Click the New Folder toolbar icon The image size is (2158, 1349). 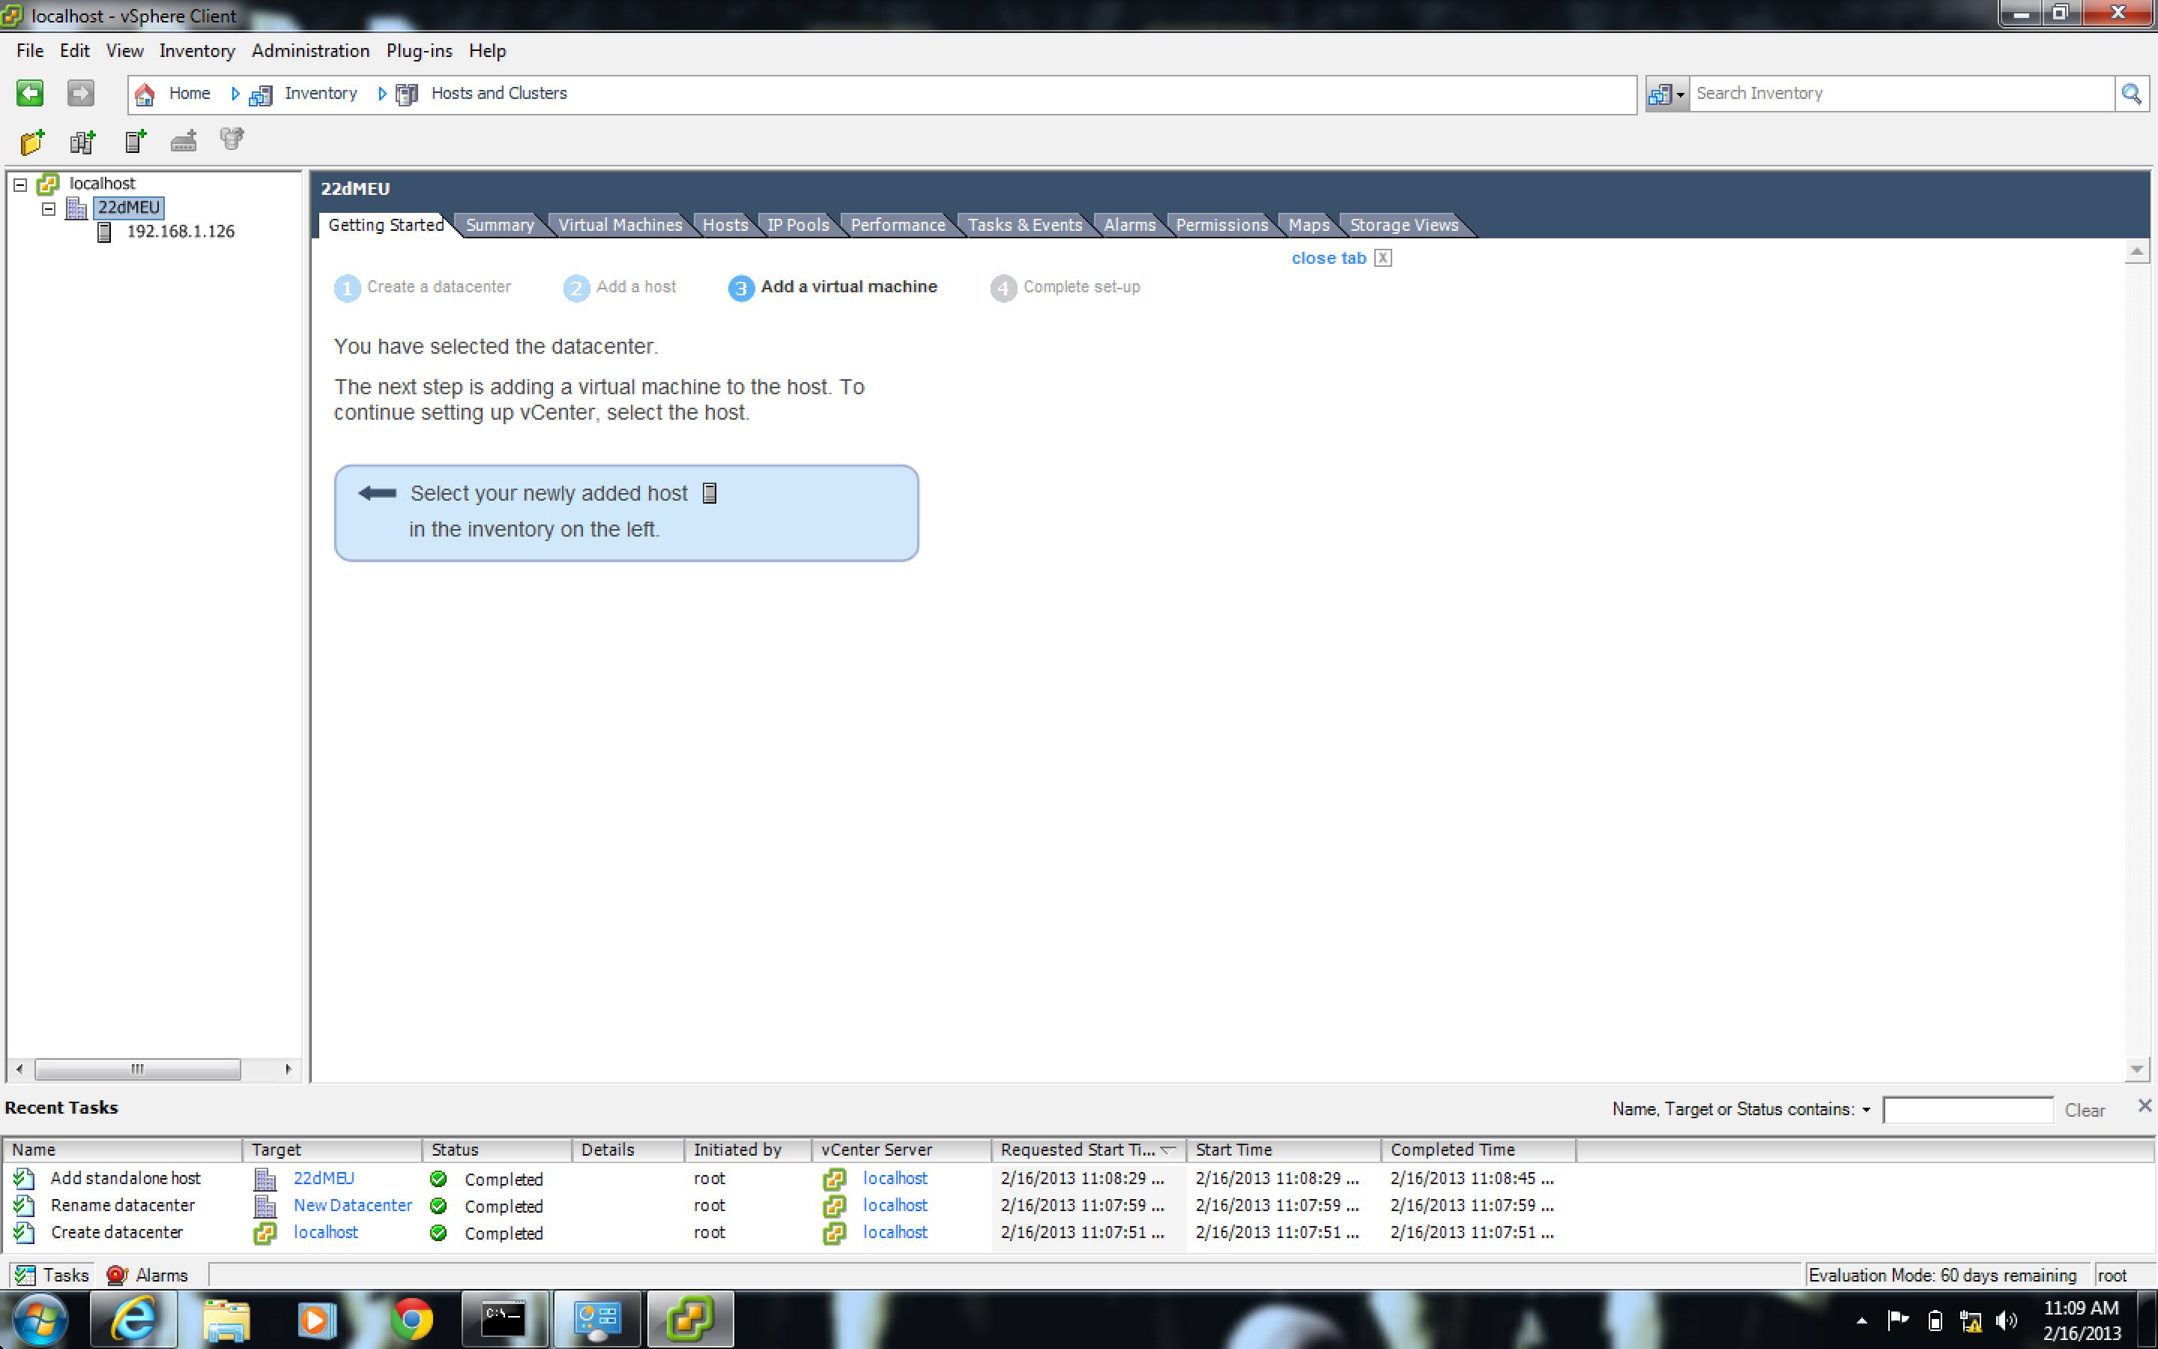tap(32, 141)
